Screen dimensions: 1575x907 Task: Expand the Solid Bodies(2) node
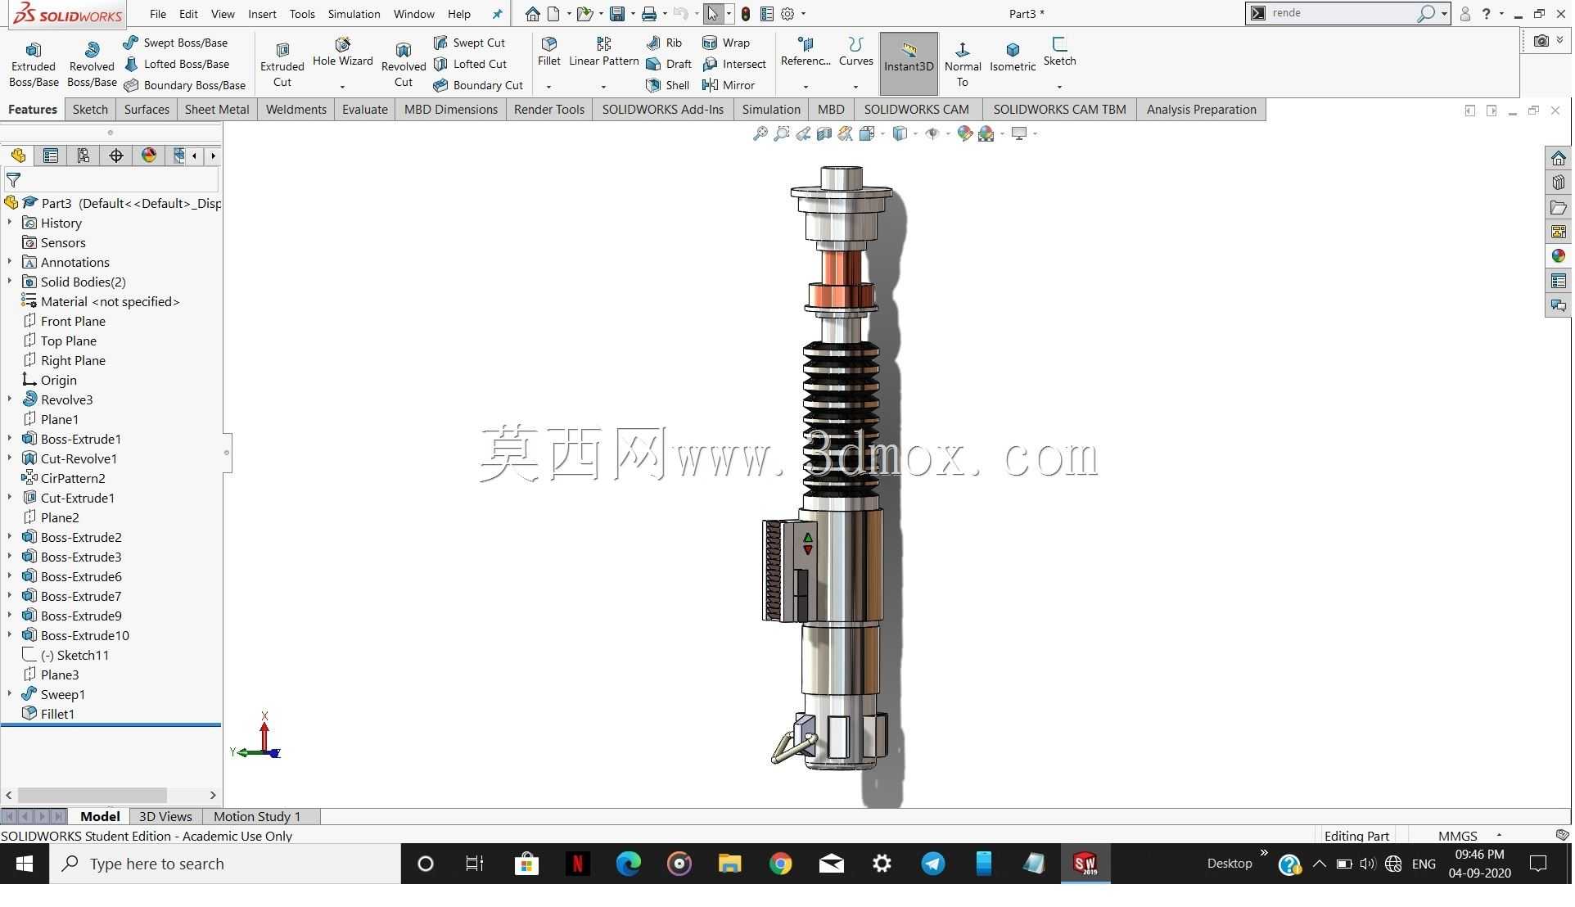tap(10, 282)
